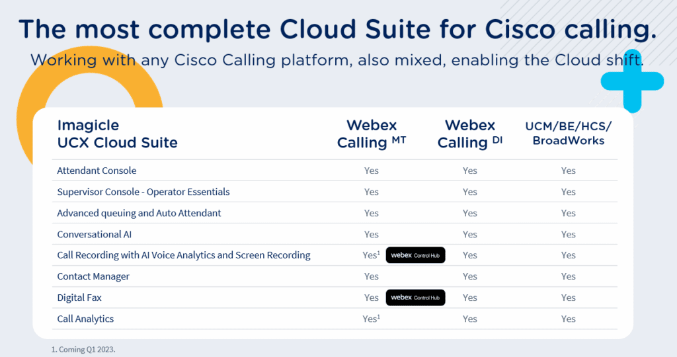The height and width of the screenshot is (357, 677).
Task: Click the Digital Fax row label
Action: [x=79, y=297]
